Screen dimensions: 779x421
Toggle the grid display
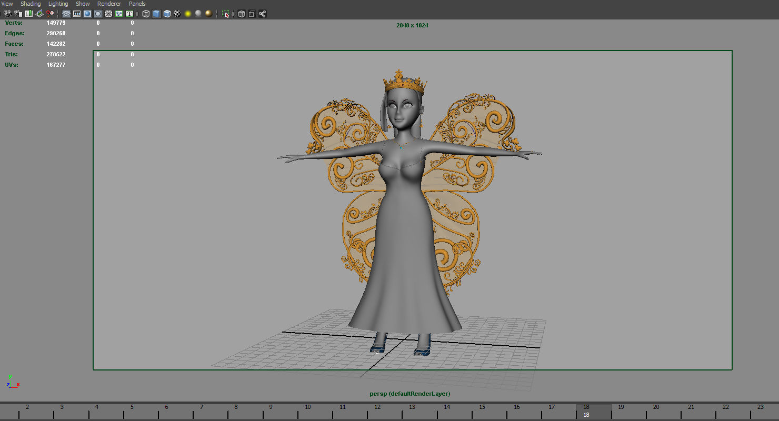tap(65, 14)
